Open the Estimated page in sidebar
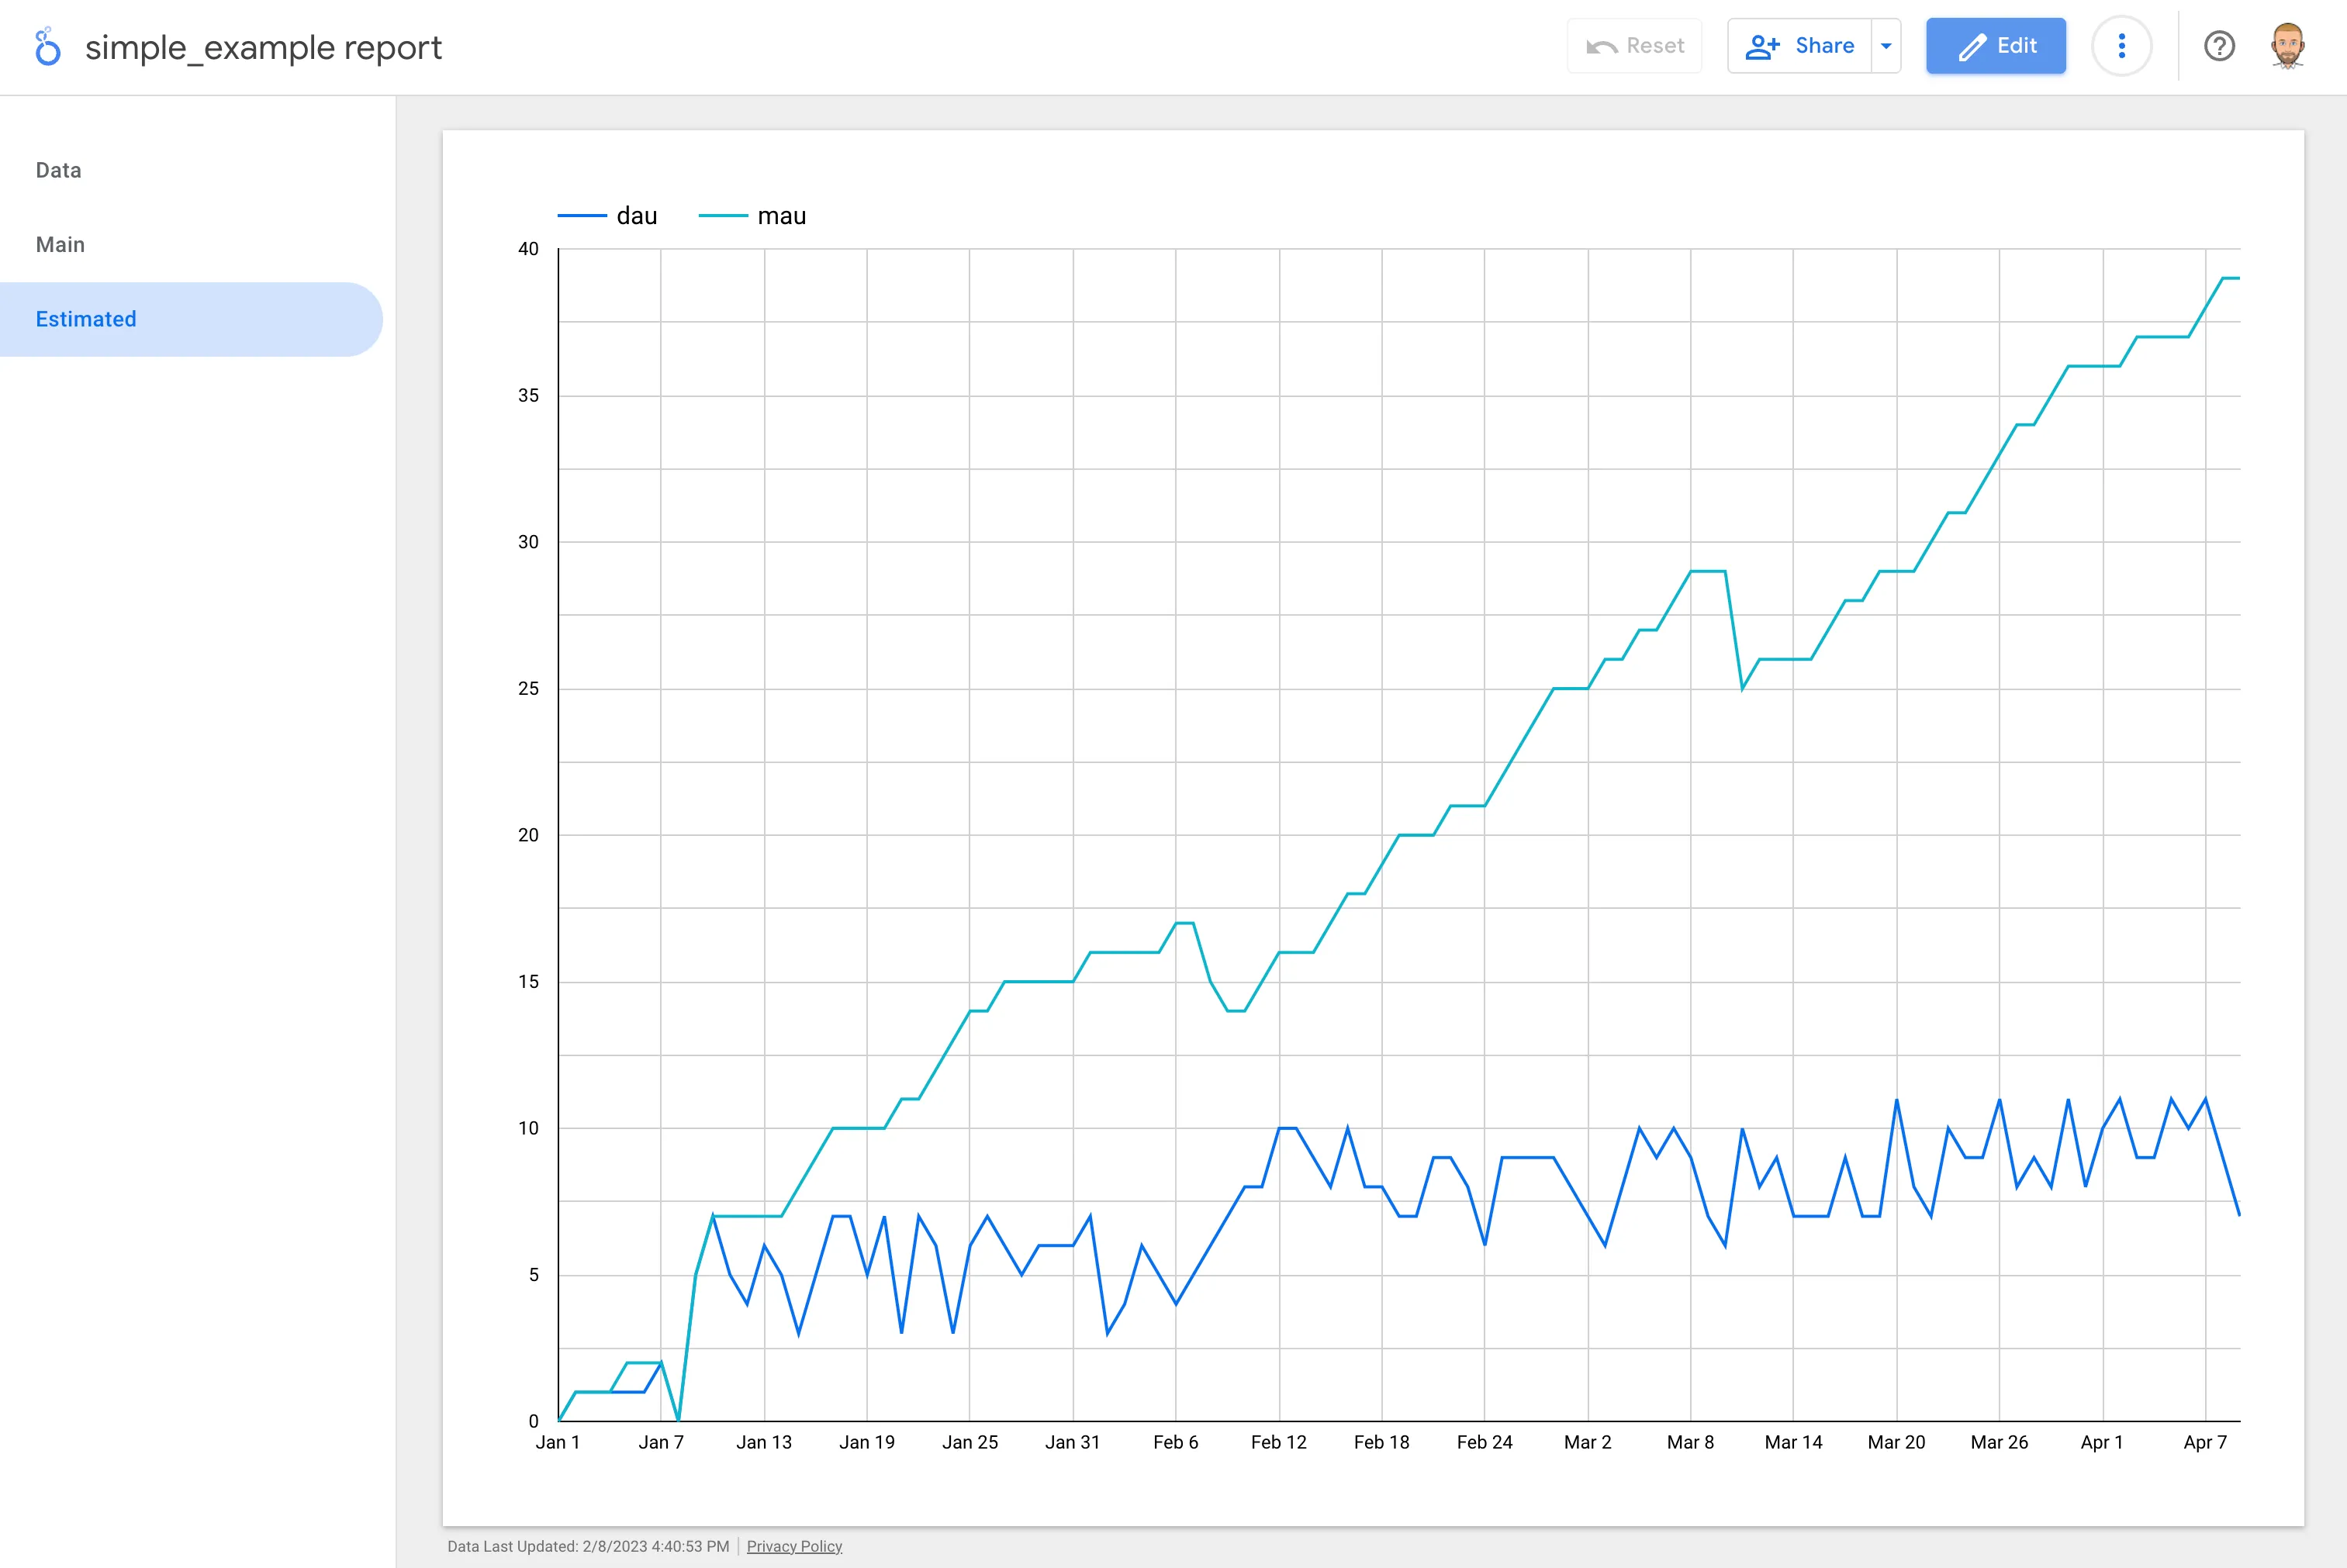This screenshot has height=1568, width=2347. (87, 318)
